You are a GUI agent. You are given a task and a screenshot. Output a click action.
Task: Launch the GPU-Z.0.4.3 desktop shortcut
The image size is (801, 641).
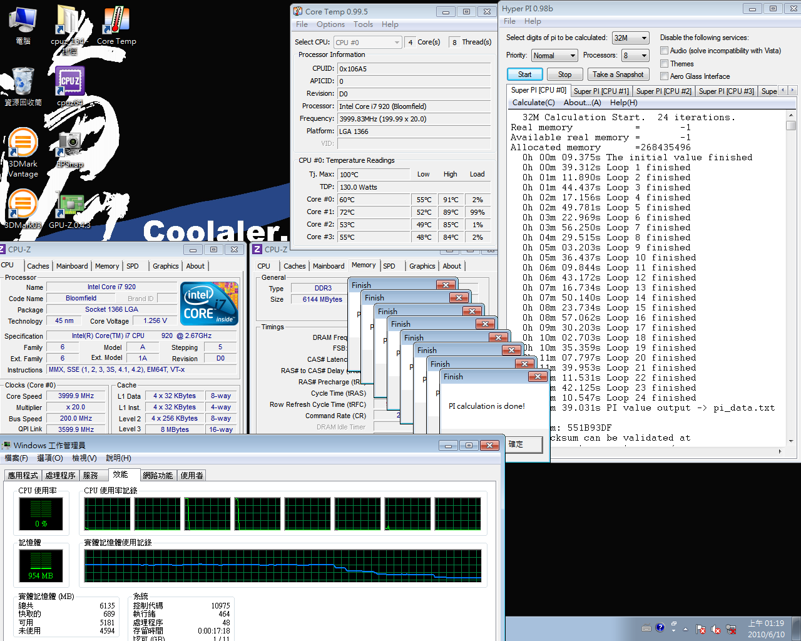(69, 210)
